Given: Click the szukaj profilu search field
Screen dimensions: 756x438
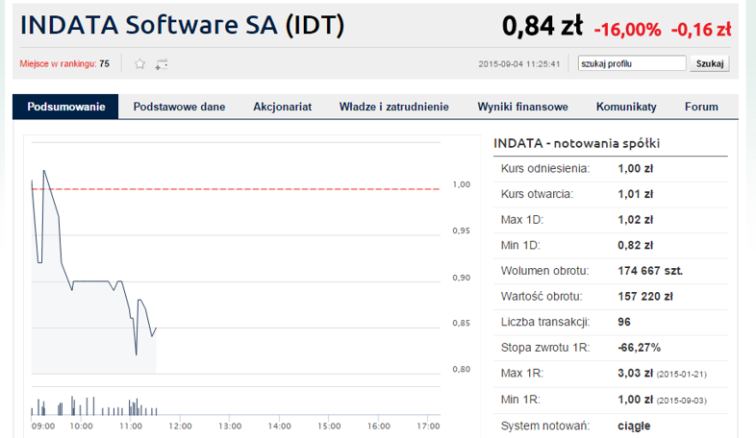Looking at the screenshot, I should coord(631,64).
